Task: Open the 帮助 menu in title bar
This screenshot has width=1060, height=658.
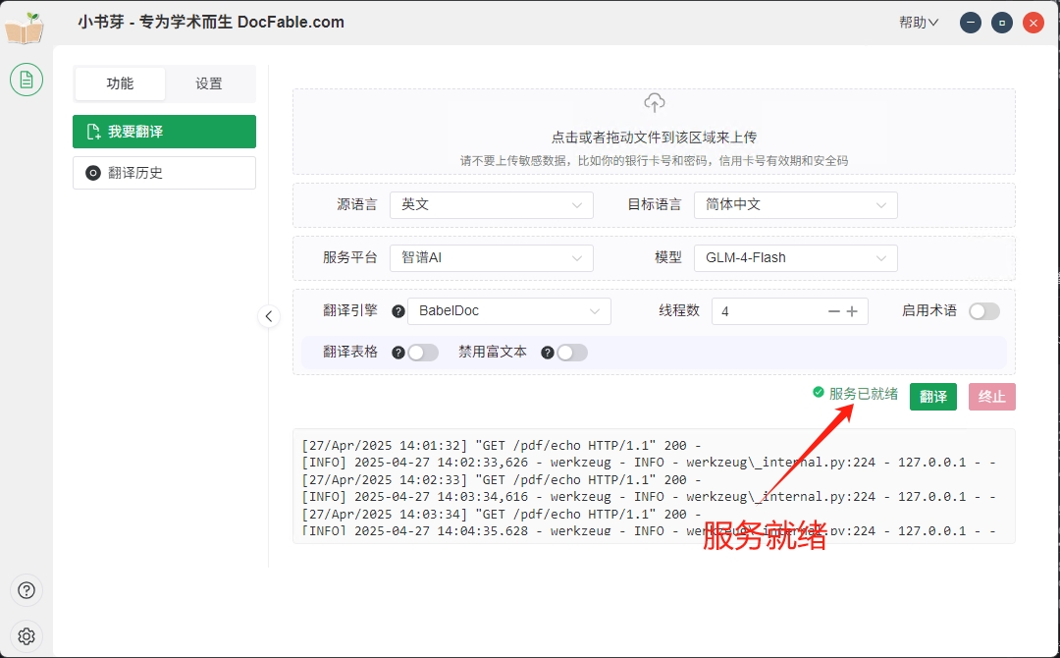Action: click(x=919, y=23)
